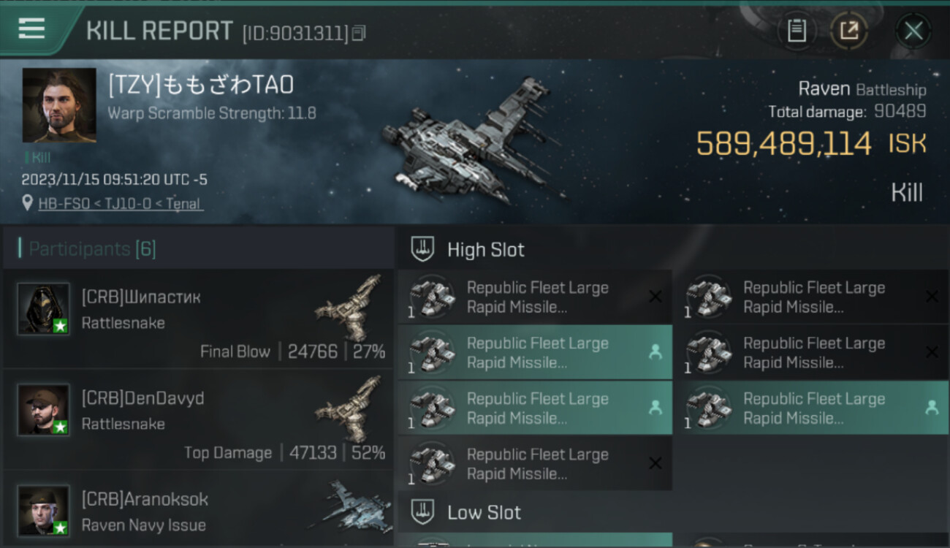Click the Low Slot section header
Image resolution: width=950 pixels, height=548 pixels.
click(484, 512)
